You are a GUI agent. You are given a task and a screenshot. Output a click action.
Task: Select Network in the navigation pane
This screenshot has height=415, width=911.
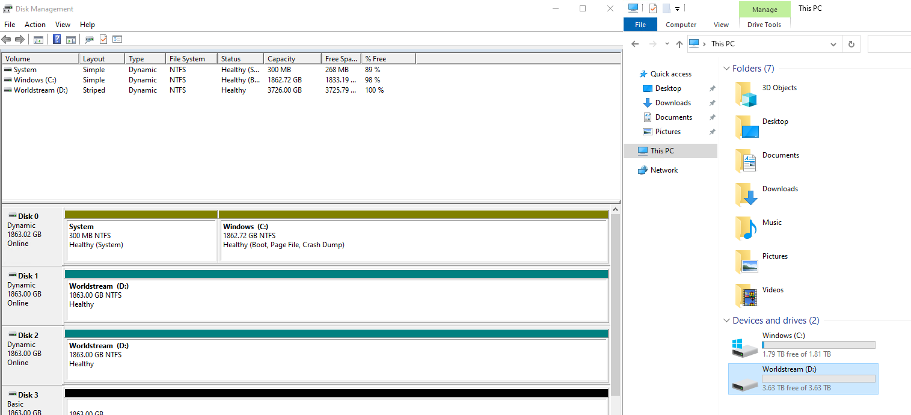point(658,170)
